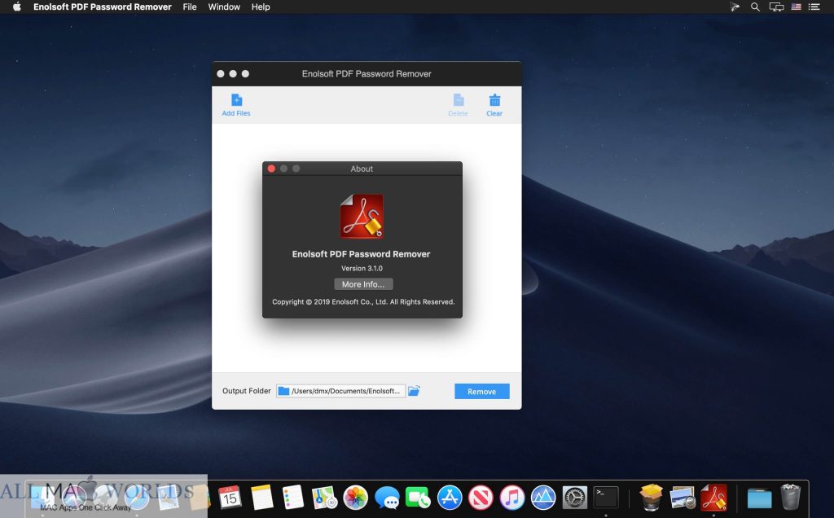Open Preview app in the dock
The width and height of the screenshot is (834, 518).
coord(683,498)
